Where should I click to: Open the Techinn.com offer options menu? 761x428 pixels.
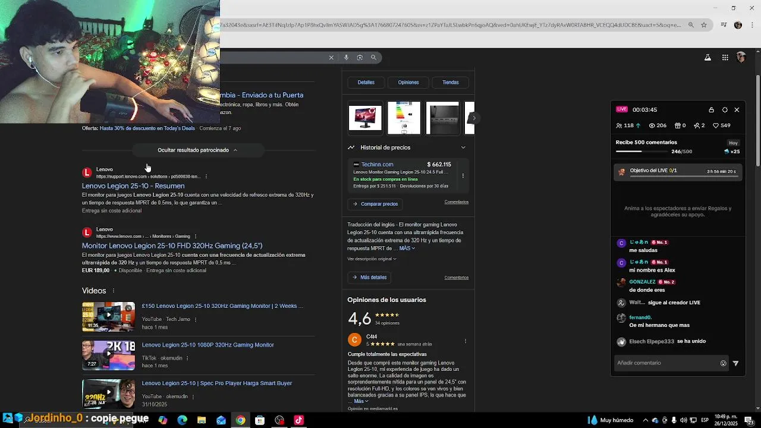(463, 175)
